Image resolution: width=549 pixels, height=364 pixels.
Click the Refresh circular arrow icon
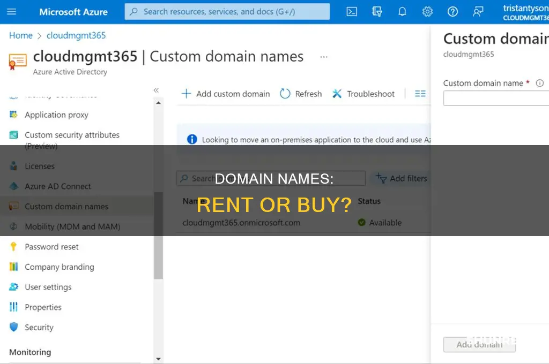[x=285, y=94]
